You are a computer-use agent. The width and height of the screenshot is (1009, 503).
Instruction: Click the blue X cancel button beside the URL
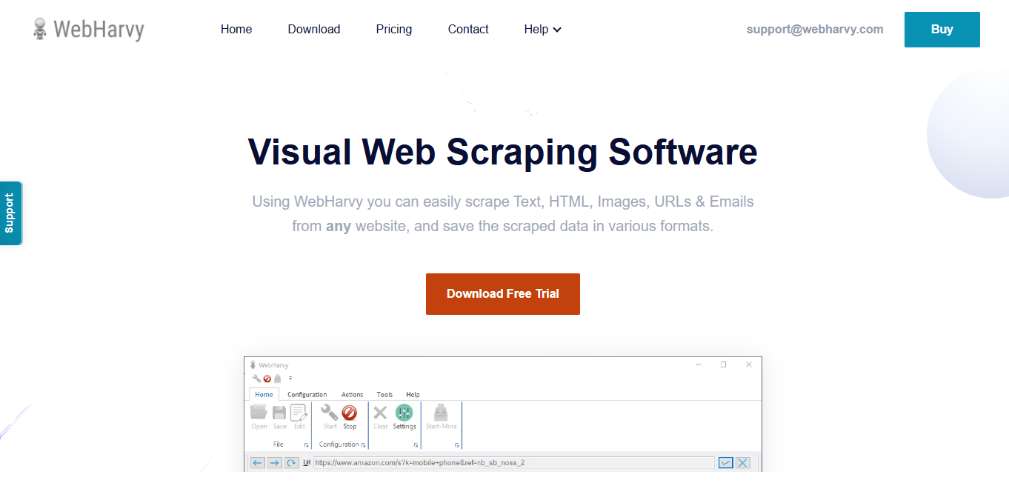[x=743, y=463]
